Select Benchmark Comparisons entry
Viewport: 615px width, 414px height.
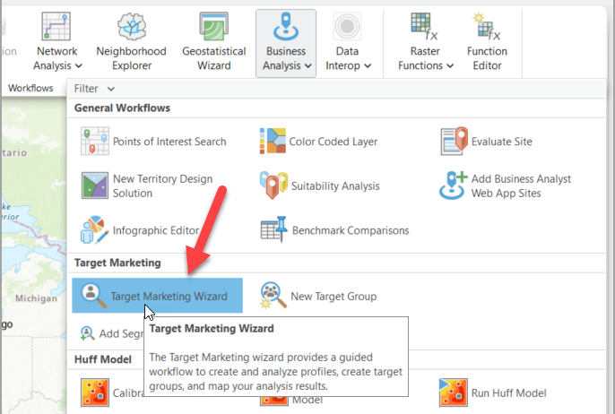tap(351, 230)
